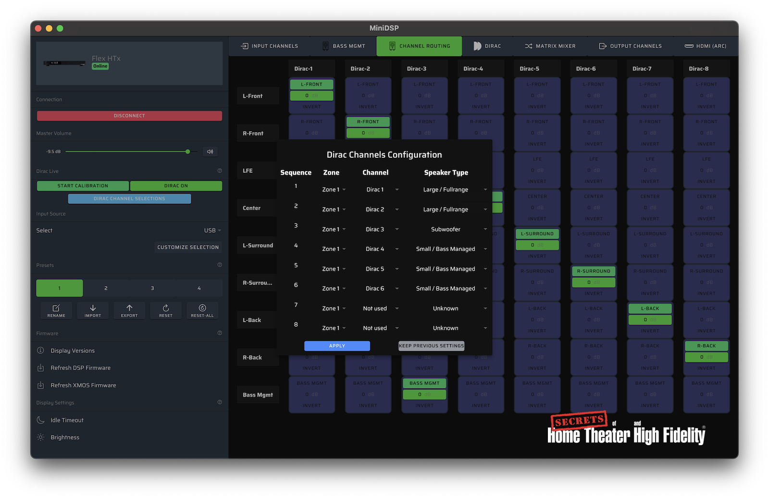The image size is (769, 499).
Task: Select preset 2
Action: [x=106, y=288]
